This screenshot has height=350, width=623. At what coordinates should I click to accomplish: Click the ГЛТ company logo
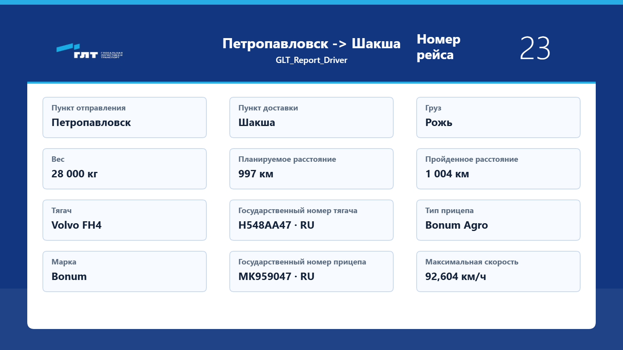90,51
